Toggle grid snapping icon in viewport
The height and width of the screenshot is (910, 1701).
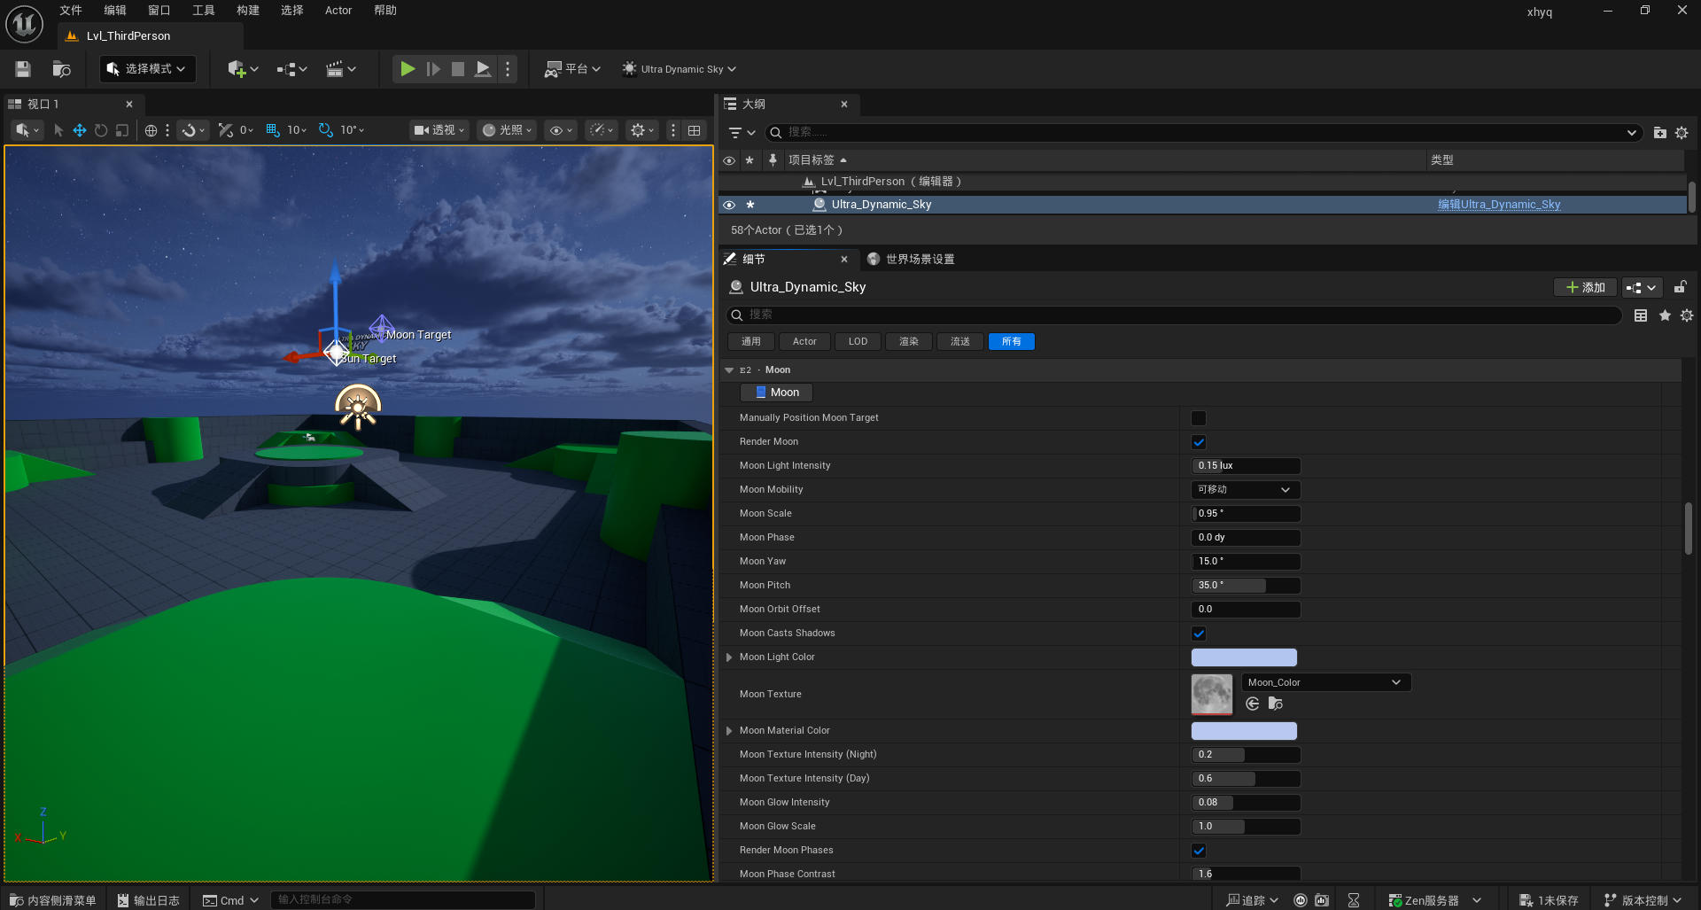tap(272, 130)
